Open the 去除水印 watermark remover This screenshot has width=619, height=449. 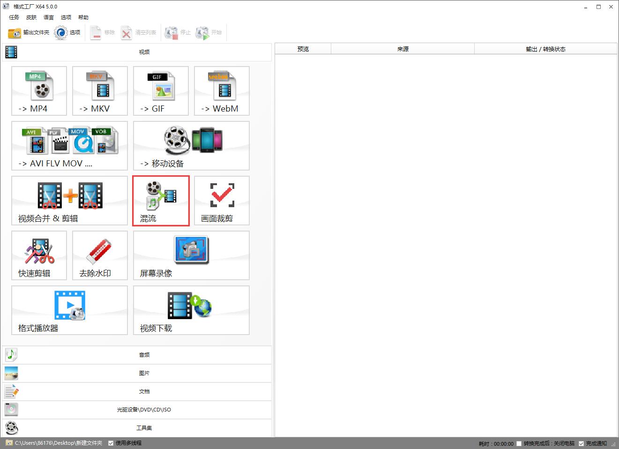pyautogui.click(x=100, y=255)
